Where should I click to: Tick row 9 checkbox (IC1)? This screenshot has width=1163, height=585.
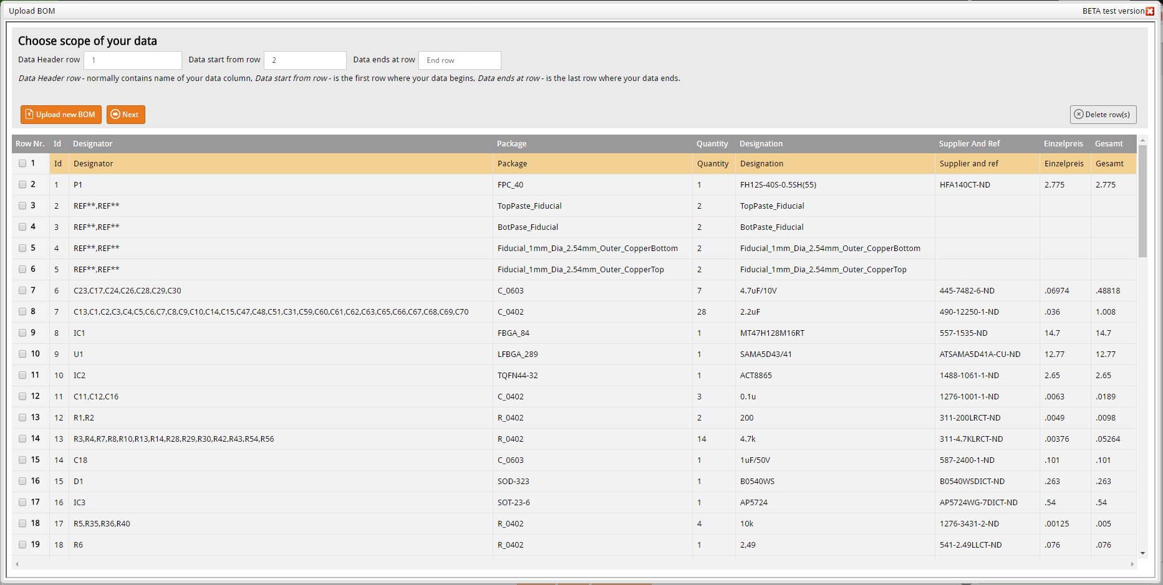coord(22,333)
